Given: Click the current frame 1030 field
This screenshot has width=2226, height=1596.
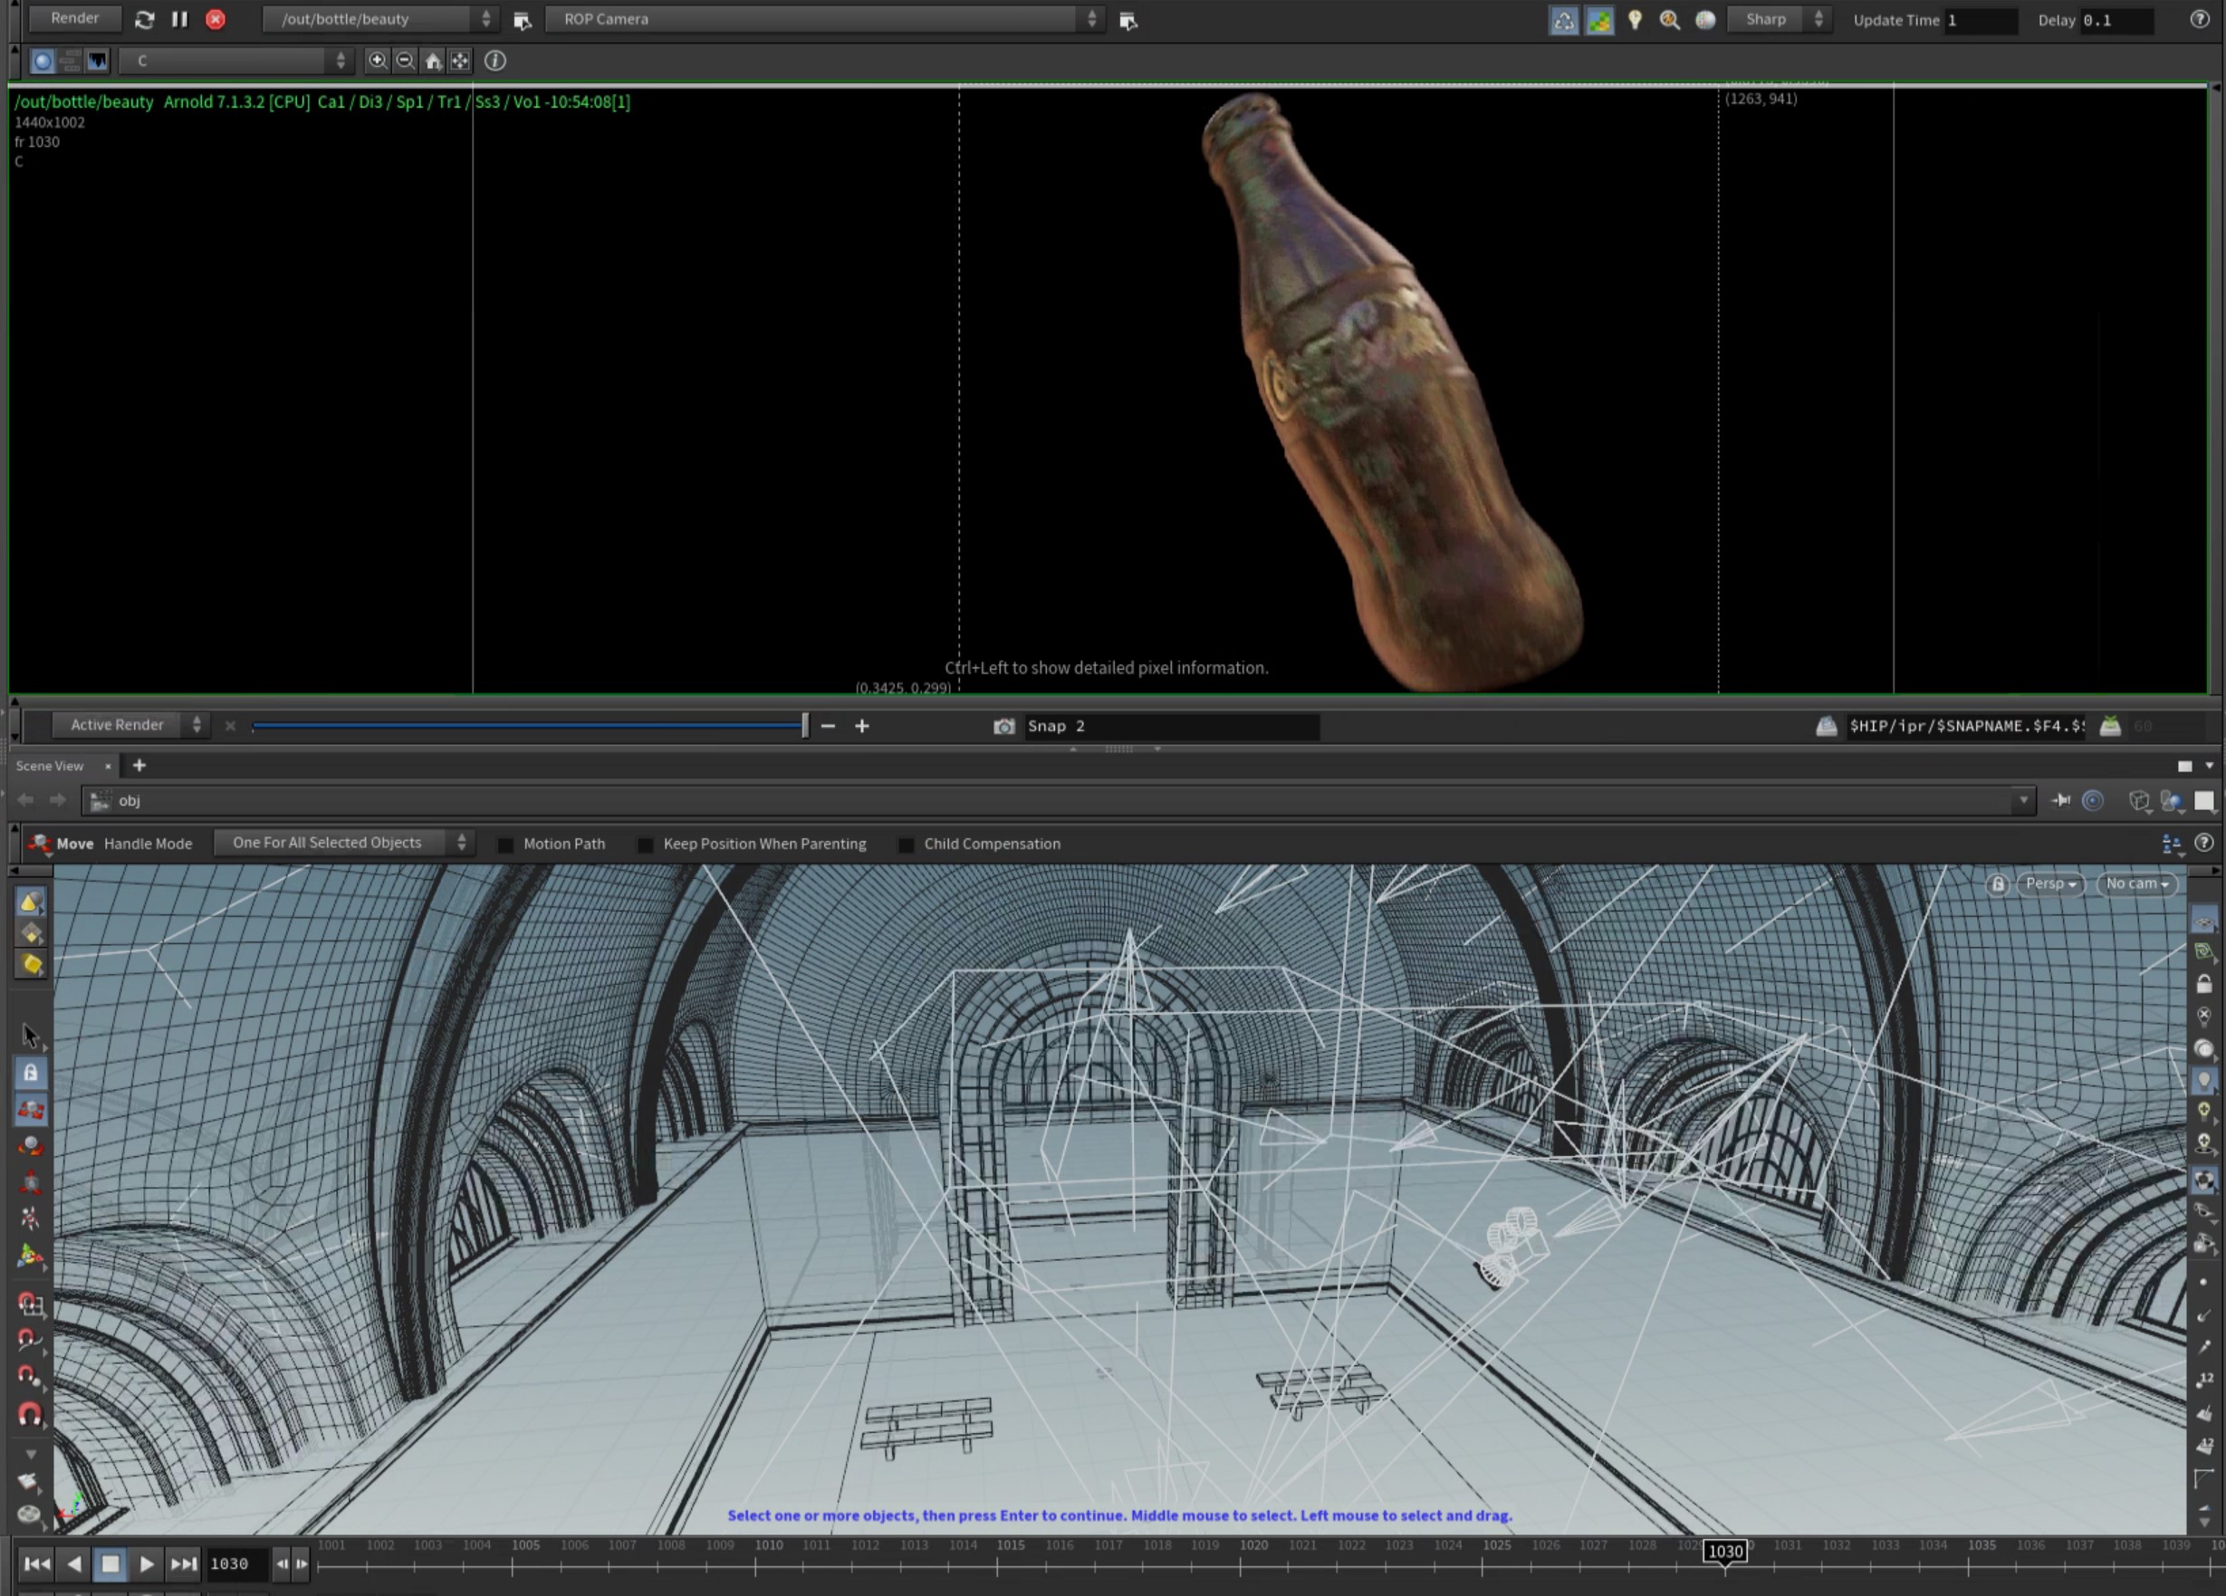Looking at the screenshot, I should [x=236, y=1563].
